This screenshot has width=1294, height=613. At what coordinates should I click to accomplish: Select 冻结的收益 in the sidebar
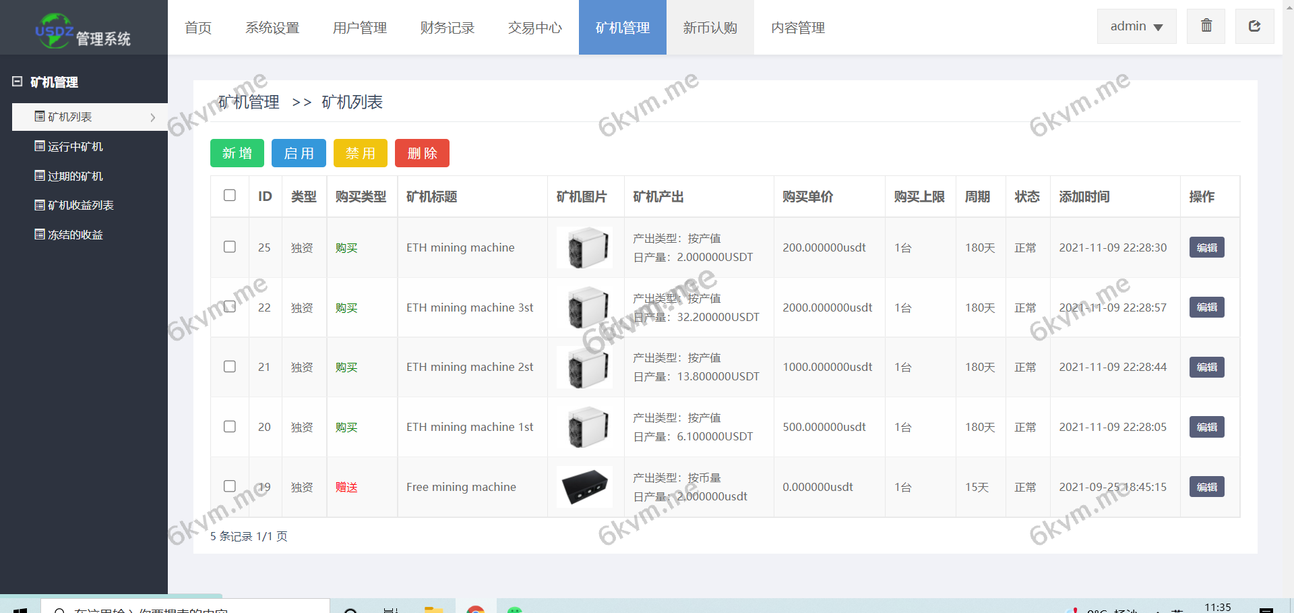[38, 234]
